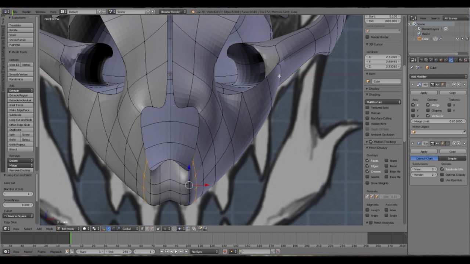Screen dimensions: 470x264
Task: Click Cube cursor selectability icon in outliner
Action: coord(462,38)
